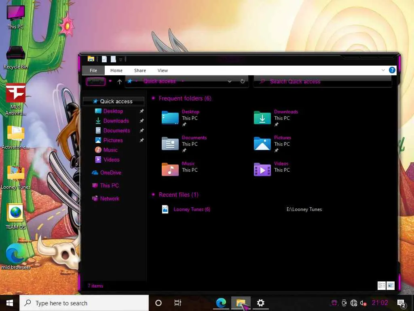Click the Videos folder icon in Frequent folders

tap(262, 170)
